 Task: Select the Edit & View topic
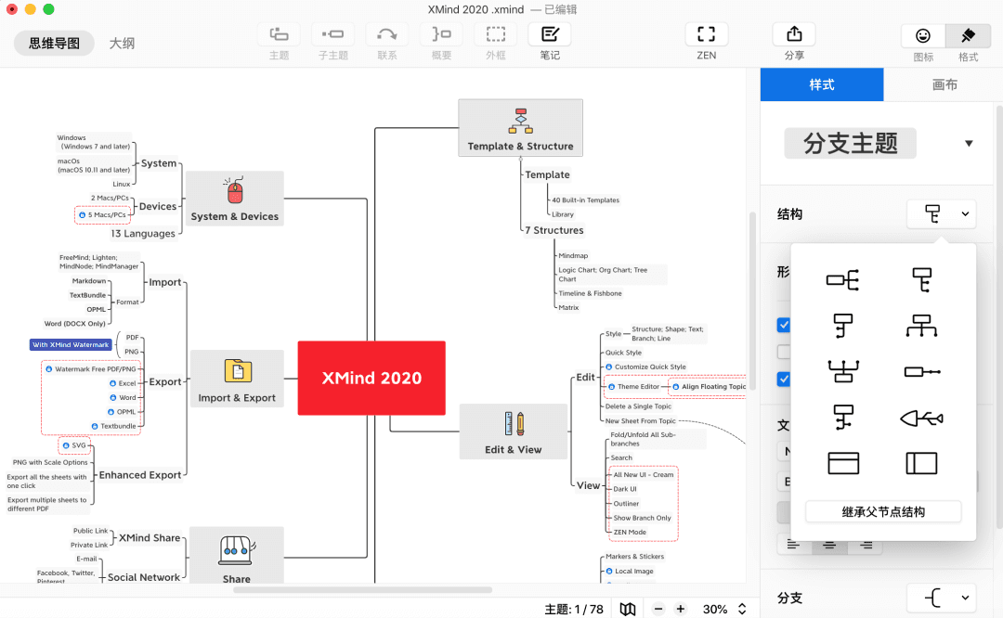tap(513, 431)
